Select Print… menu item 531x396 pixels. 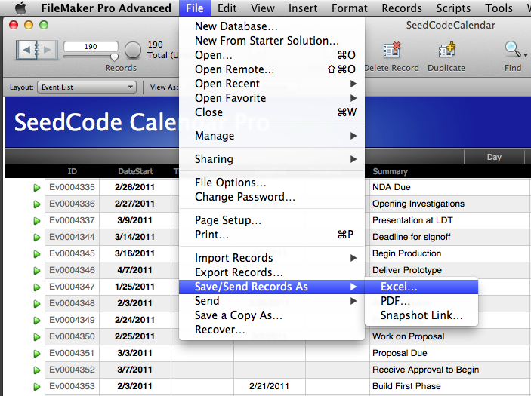coord(272,235)
